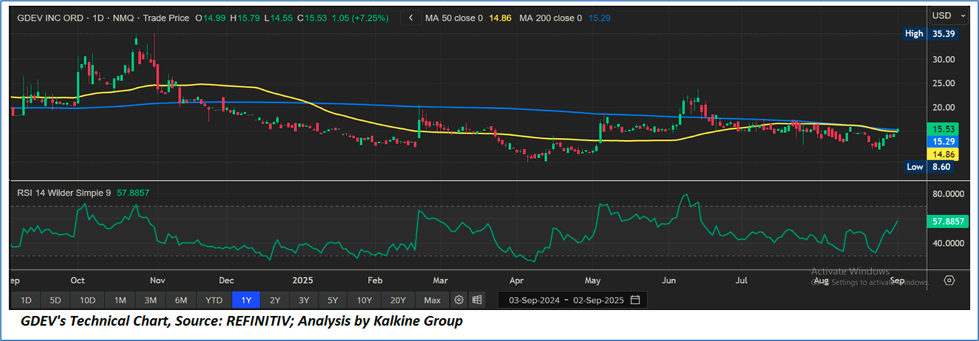Screen dimensions: 979x341
Task: Collapse the indicator legend chevron
Action: [x=410, y=18]
